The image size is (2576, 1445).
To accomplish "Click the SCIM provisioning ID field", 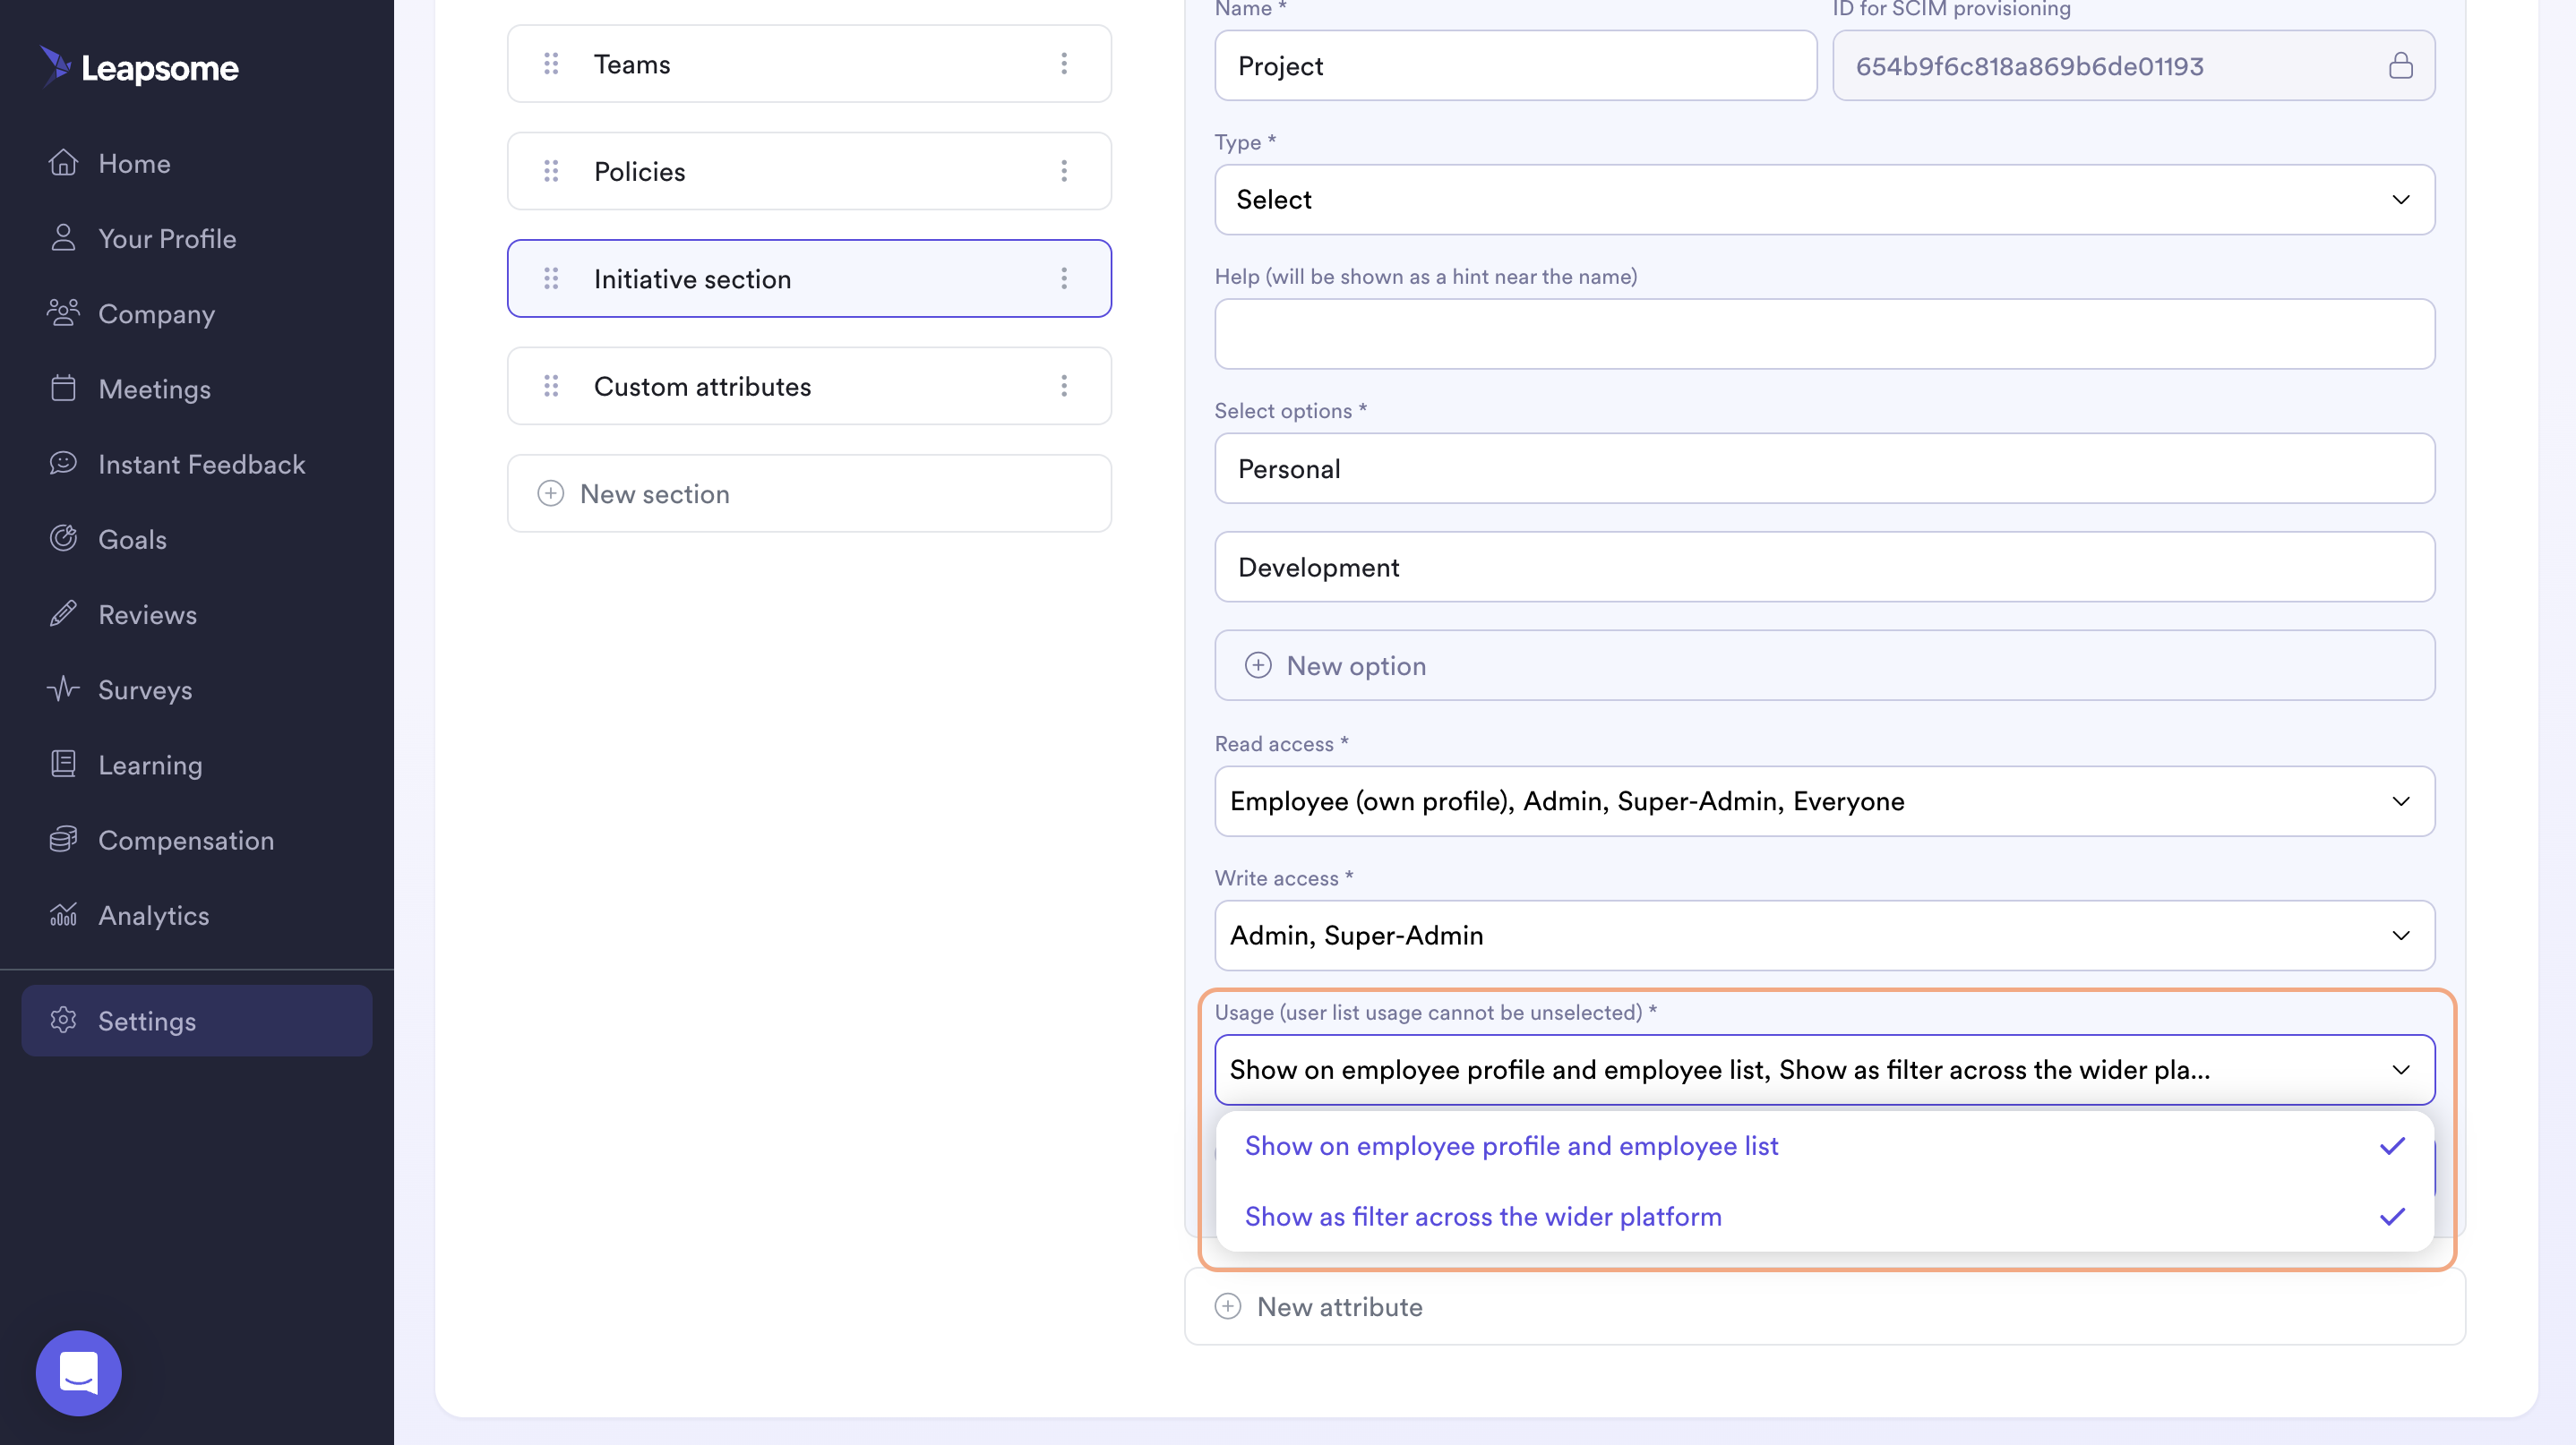I will coord(2133,65).
